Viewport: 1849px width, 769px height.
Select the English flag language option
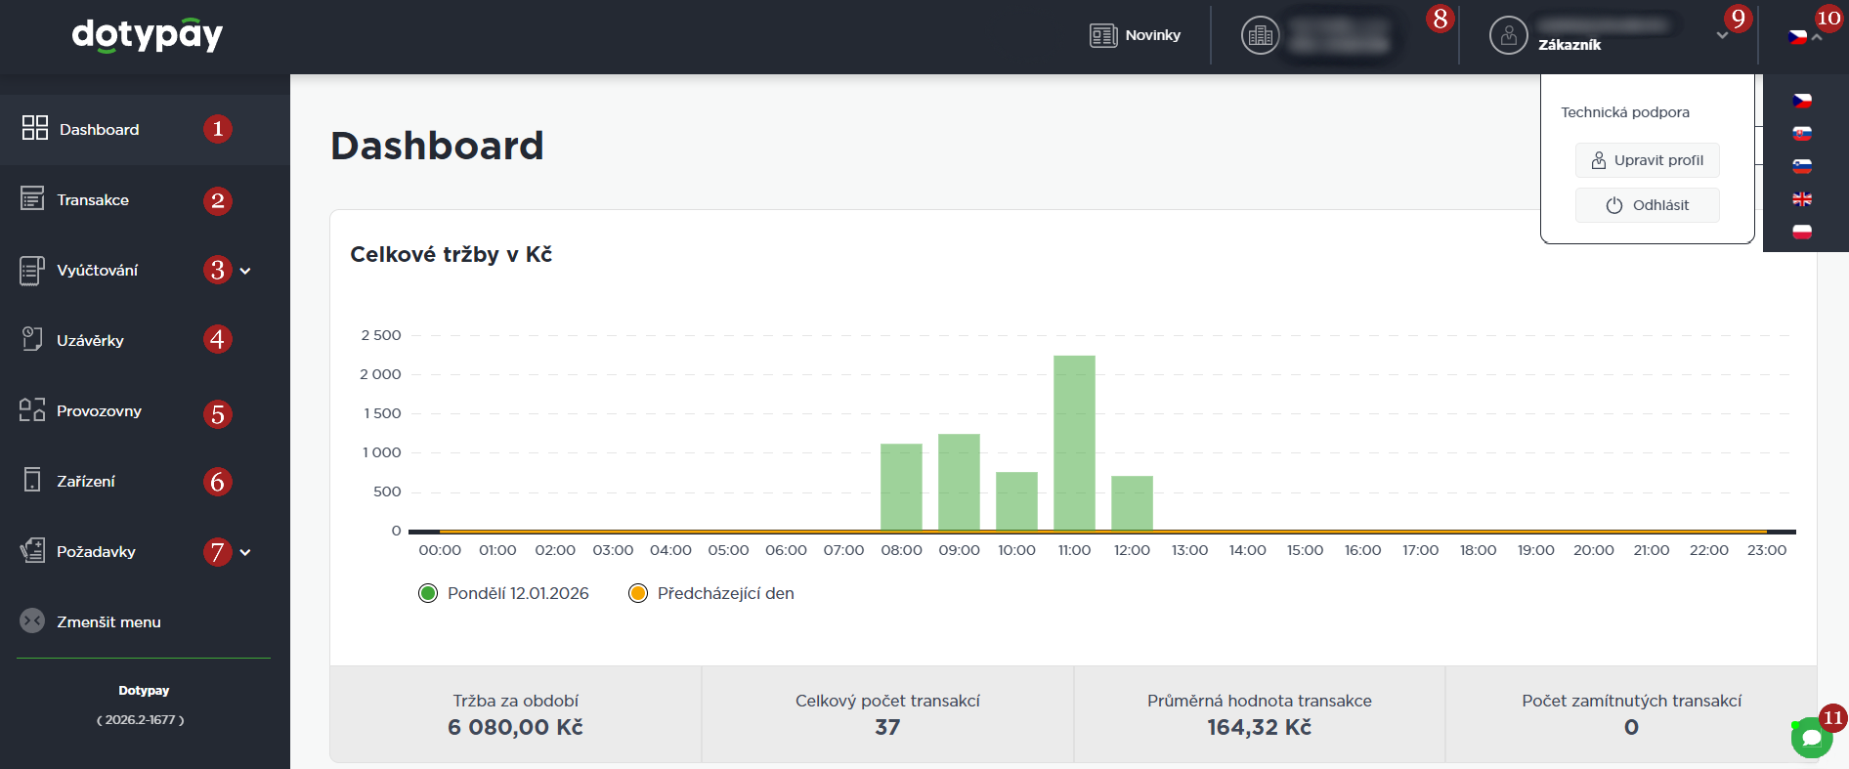click(x=1802, y=199)
